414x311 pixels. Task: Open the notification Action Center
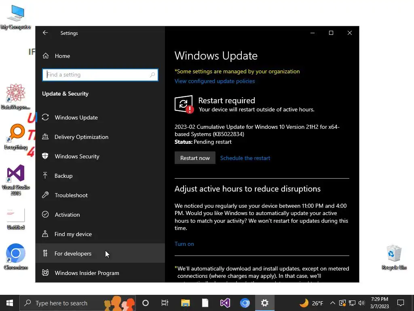[401, 303]
